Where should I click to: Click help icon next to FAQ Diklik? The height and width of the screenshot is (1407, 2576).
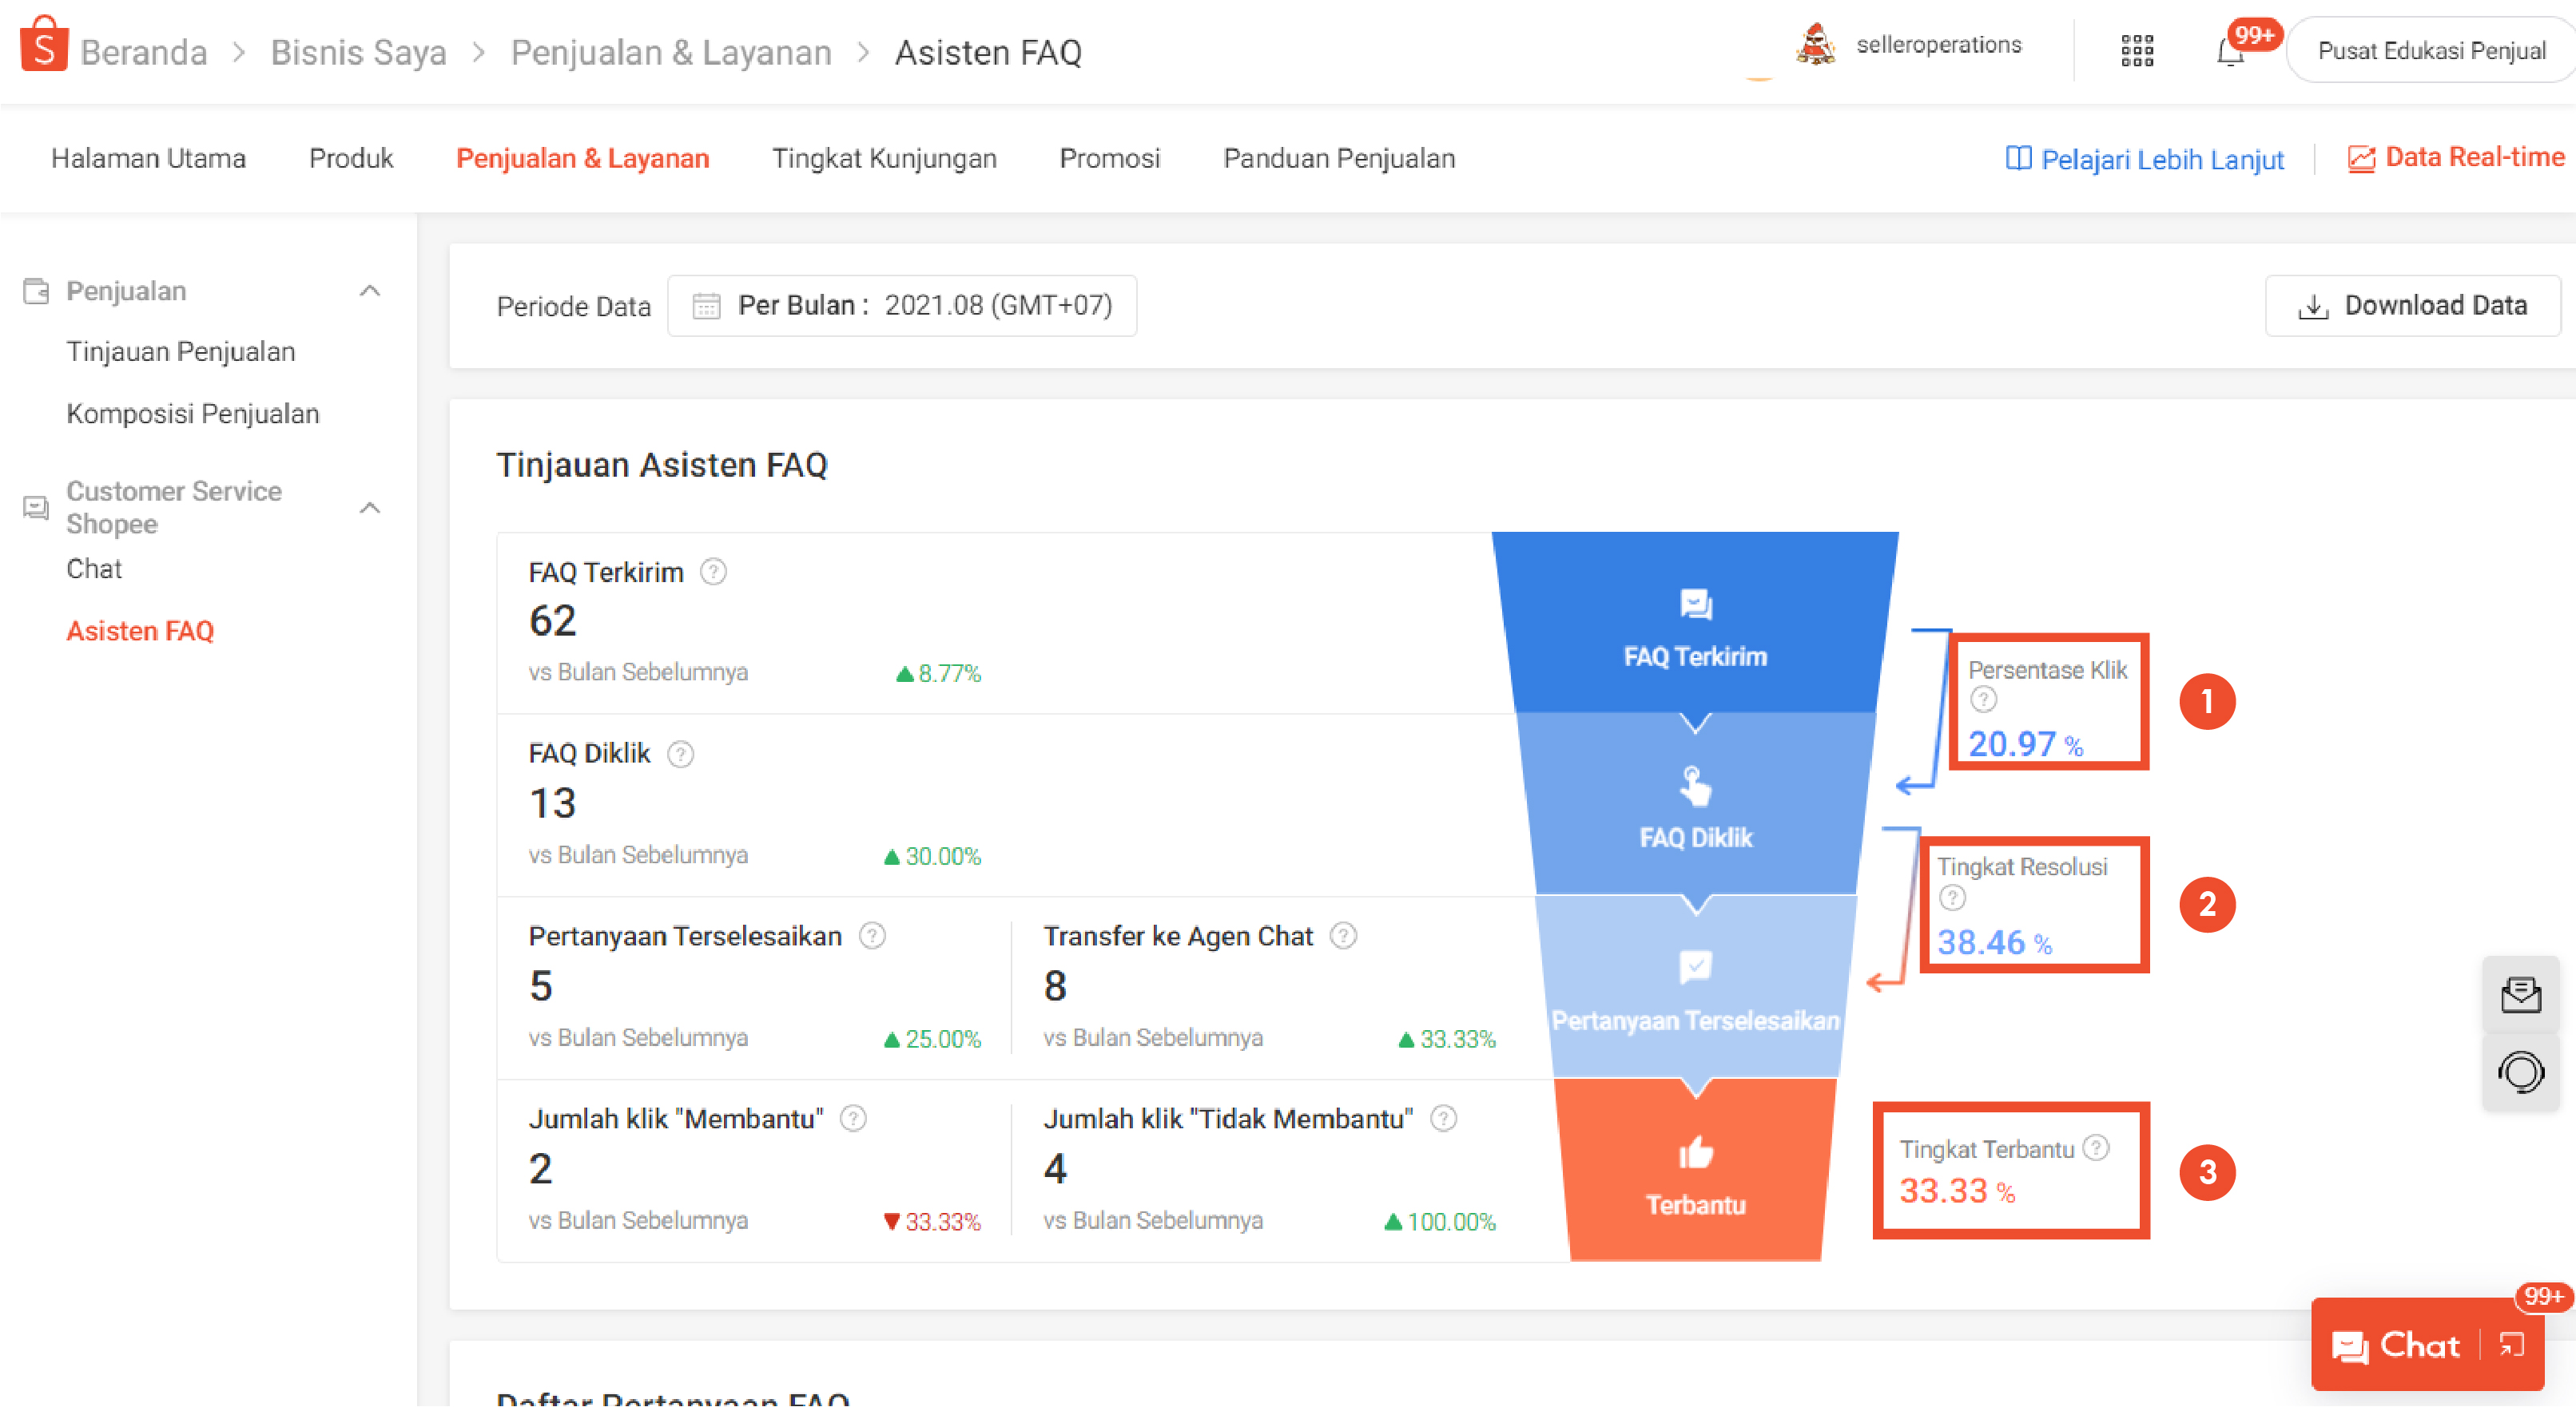pos(680,754)
